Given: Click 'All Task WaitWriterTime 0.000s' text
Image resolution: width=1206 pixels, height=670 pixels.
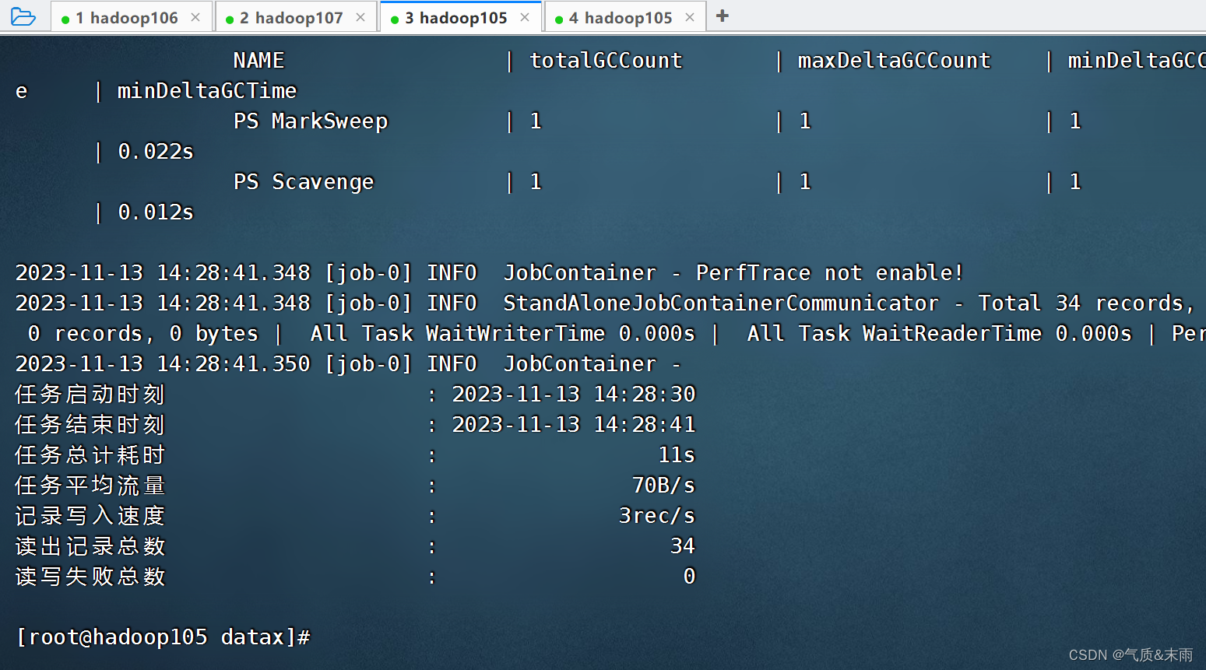Looking at the screenshot, I should tap(503, 334).
